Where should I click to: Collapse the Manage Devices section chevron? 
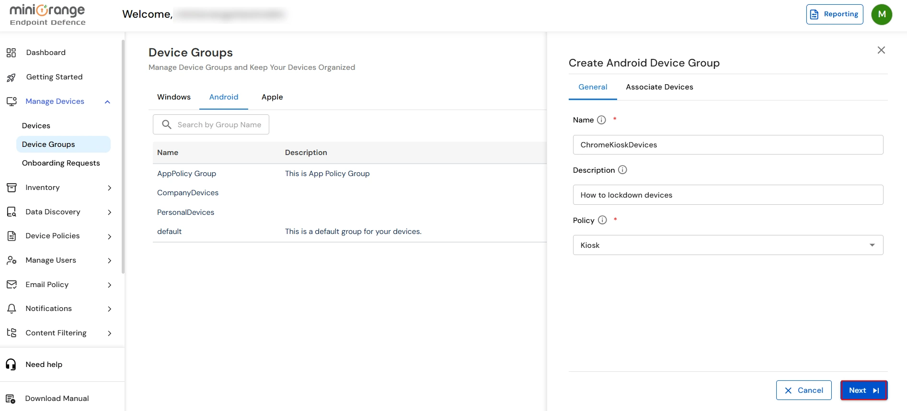(107, 102)
